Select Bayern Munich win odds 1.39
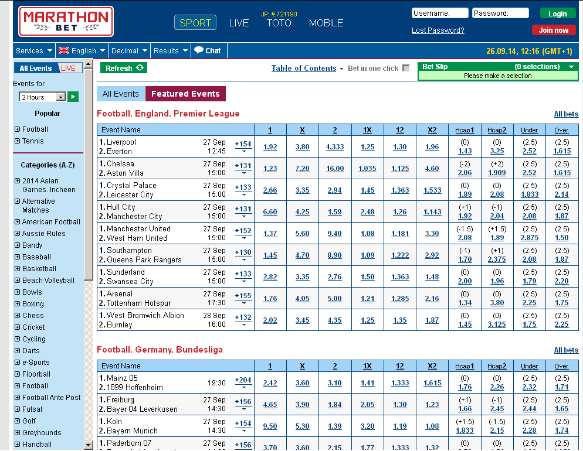Screen dimensions: 583x451 [335, 426]
